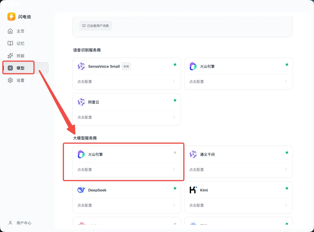Click the Kimi card title
The height and width of the screenshot is (232, 314).
[204, 190]
